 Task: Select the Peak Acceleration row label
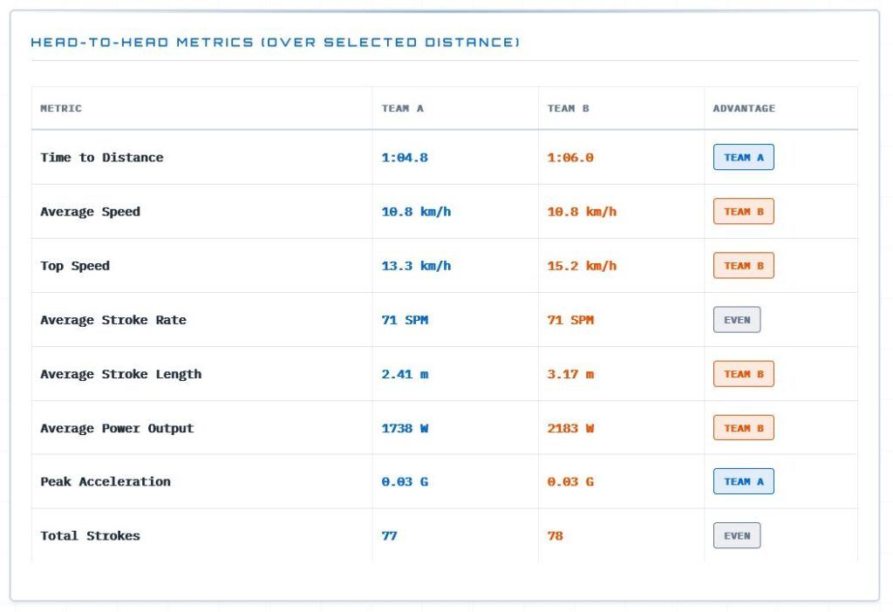click(x=106, y=481)
